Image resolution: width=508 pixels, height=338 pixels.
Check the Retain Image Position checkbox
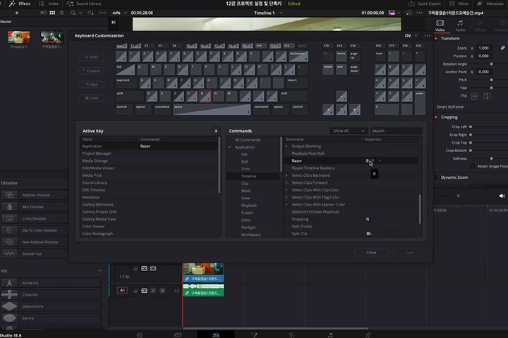tap(472, 166)
